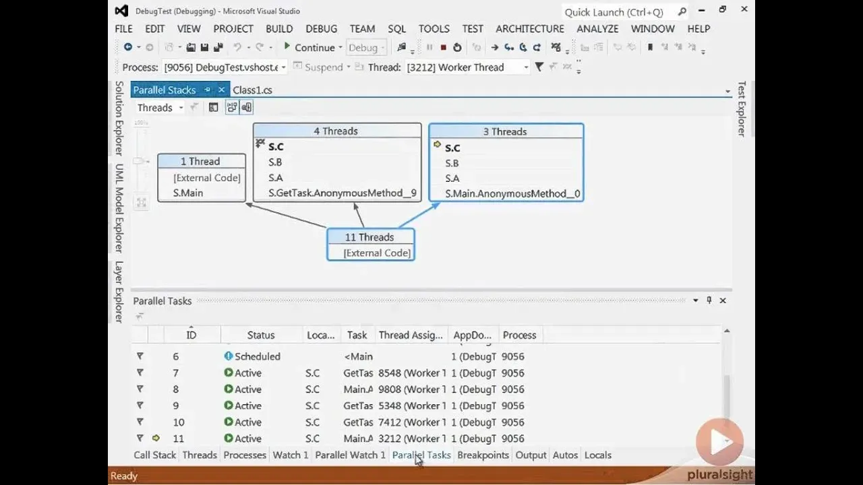Click the Save All toolbar icon
The image size is (863, 485).
tap(218, 47)
